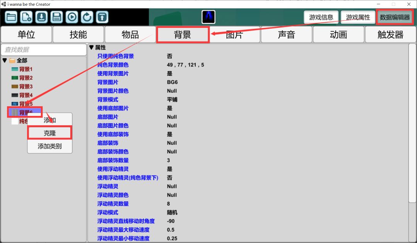417x243 pixels.
Task: Switch to the 技能 tab
Action: coord(78,34)
